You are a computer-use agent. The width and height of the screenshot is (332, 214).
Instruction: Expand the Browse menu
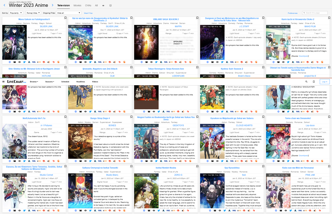click(x=34, y=82)
